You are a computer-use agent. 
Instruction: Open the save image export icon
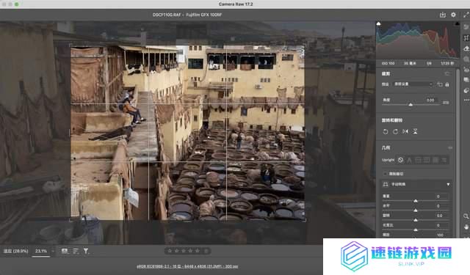[442, 15]
